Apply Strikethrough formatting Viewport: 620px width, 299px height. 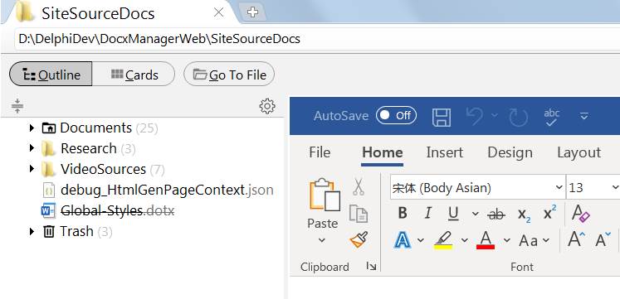(x=496, y=214)
